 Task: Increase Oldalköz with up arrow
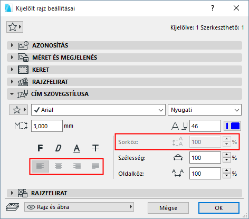click(227, 171)
